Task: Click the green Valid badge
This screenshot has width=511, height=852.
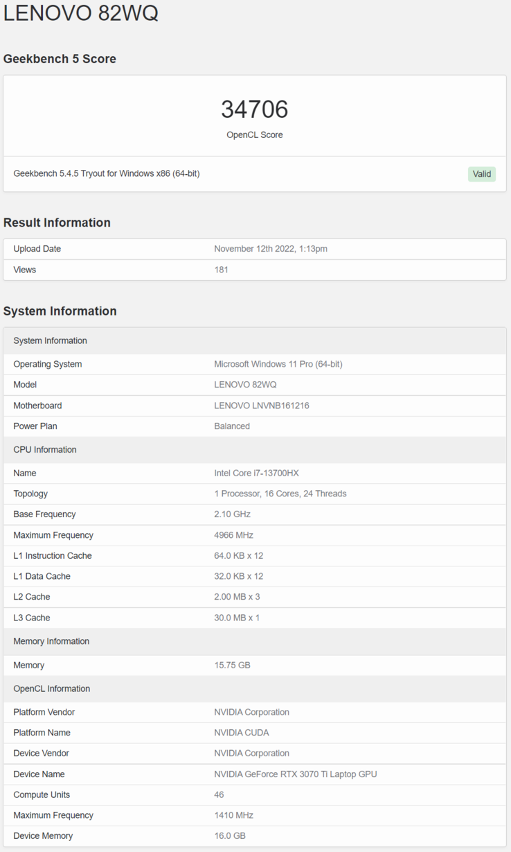Action: 481,174
